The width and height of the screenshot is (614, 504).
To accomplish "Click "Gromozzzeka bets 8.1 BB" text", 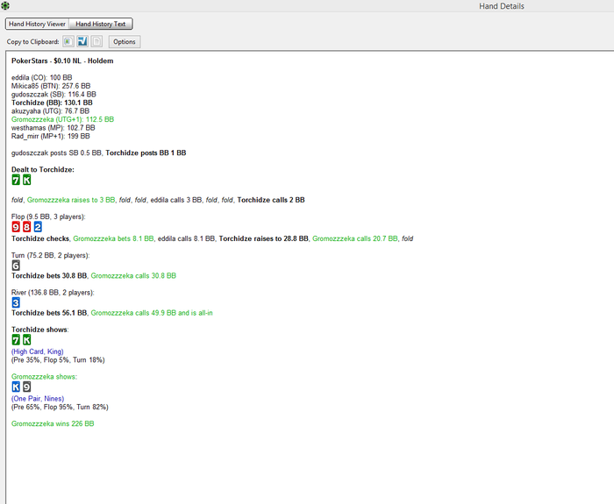I will click(x=113, y=238).
